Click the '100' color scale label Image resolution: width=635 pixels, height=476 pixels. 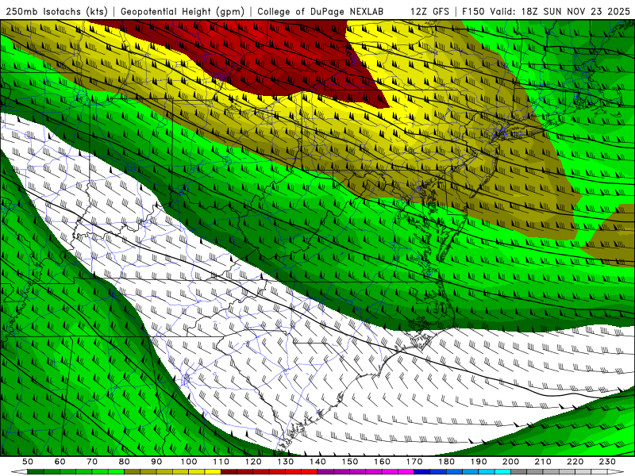pyautogui.click(x=189, y=462)
